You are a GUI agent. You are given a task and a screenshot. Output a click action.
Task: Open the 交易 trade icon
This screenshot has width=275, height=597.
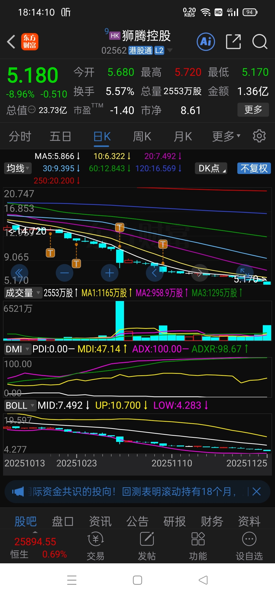[95, 546]
